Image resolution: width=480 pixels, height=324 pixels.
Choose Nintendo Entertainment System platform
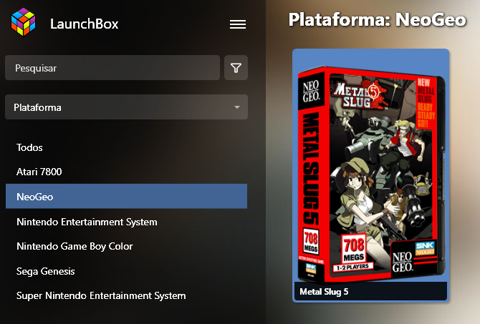coord(87,222)
